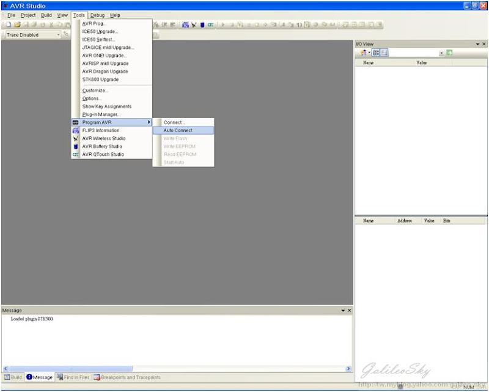This screenshot has width=489, height=392.
Task: Open the Help menu
Action: pyautogui.click(x=115, y=15)
